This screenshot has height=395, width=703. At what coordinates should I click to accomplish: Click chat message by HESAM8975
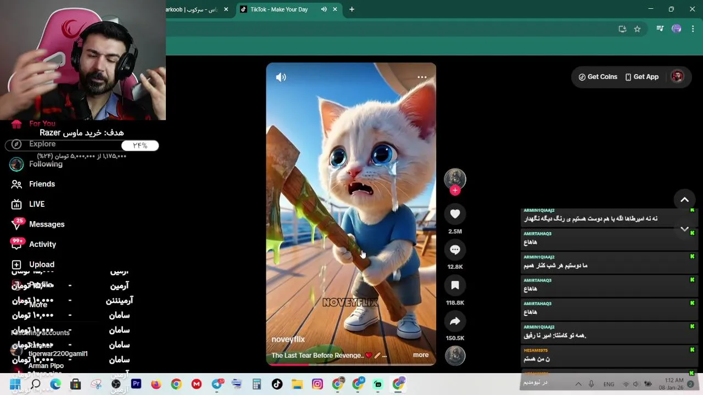pos(609,356)
